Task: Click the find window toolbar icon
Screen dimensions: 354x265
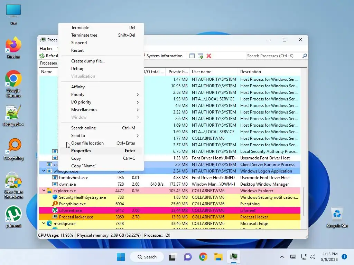Action: pos(192,56)
